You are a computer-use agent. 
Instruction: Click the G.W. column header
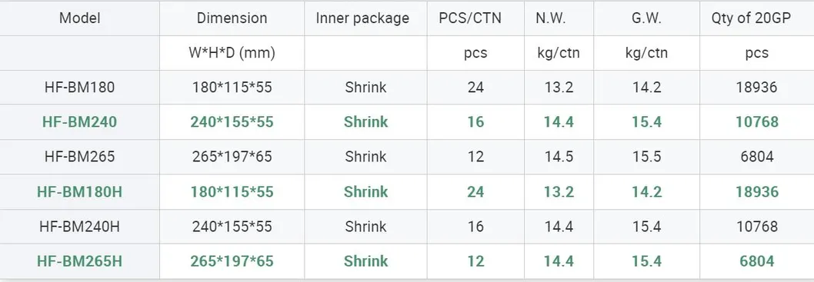click(x=646, y=18)
